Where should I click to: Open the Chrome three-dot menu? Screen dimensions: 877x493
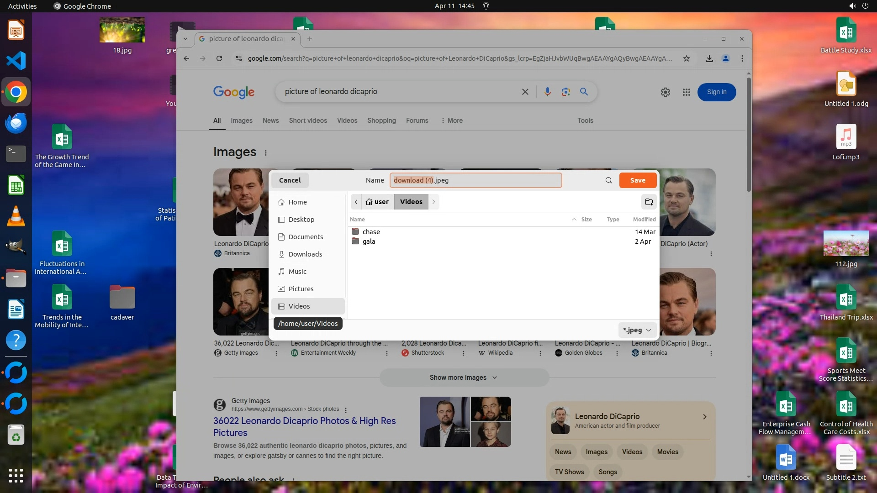point(742,58)
